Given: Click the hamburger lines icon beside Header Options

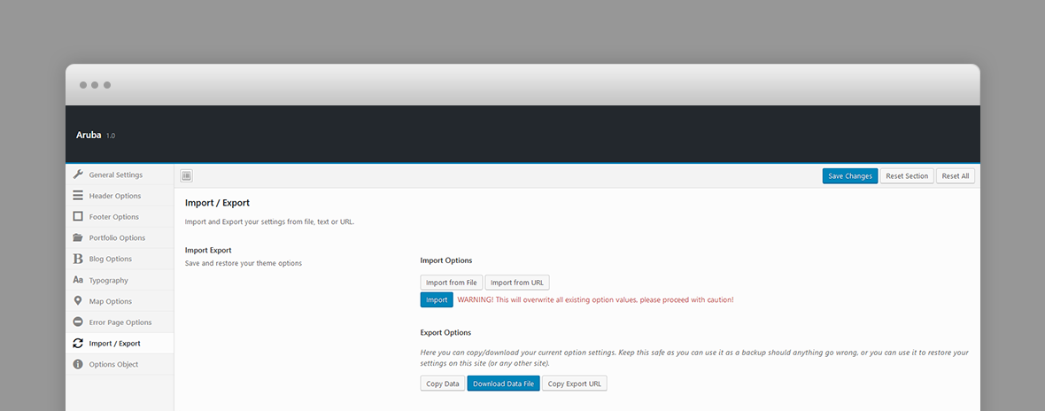Looking at the screenshot, I should coord(78,196).
